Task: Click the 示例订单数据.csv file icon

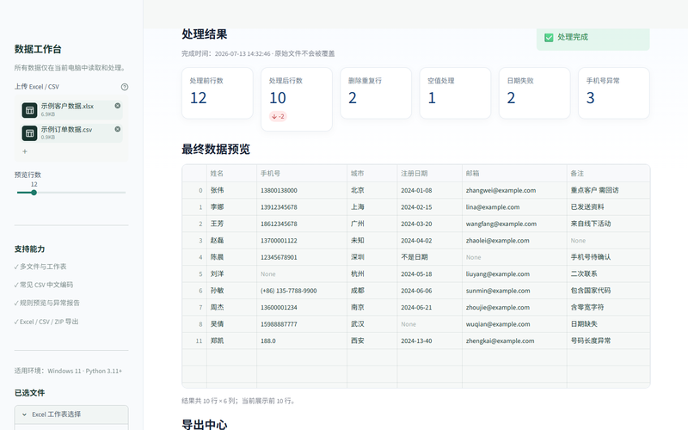Action: tap(30, 133)
